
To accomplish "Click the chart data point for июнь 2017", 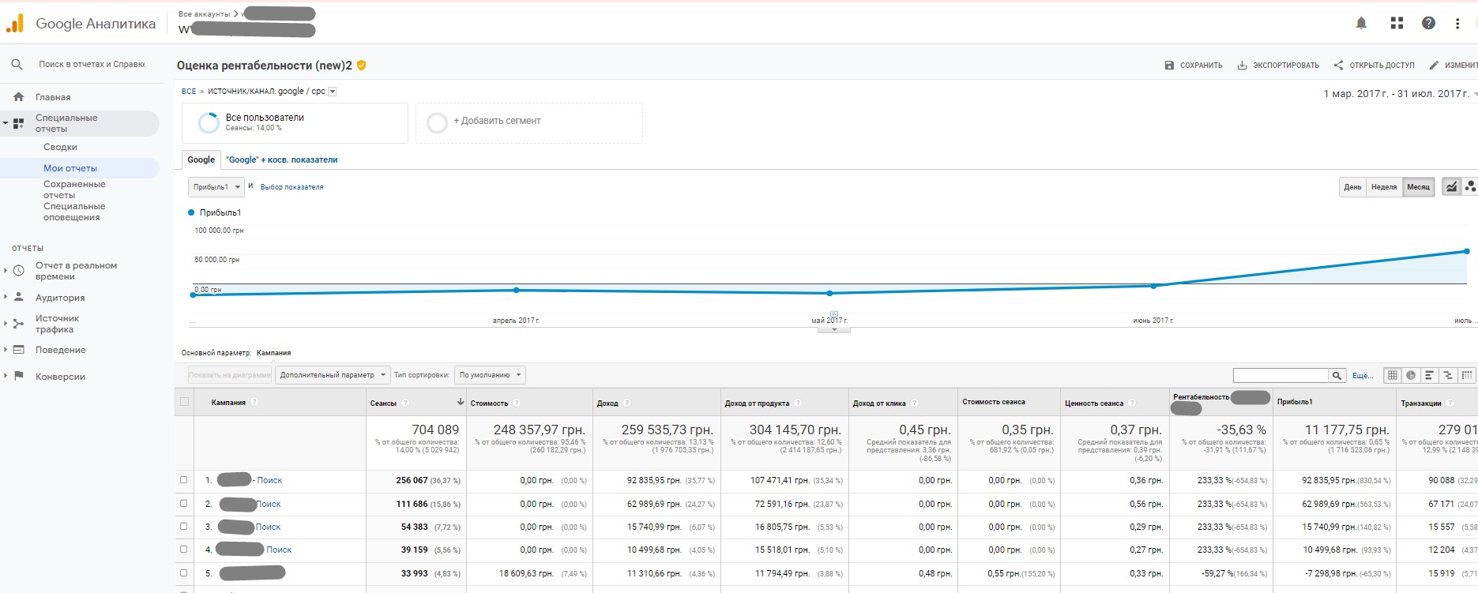I will tap(1154, 286).
